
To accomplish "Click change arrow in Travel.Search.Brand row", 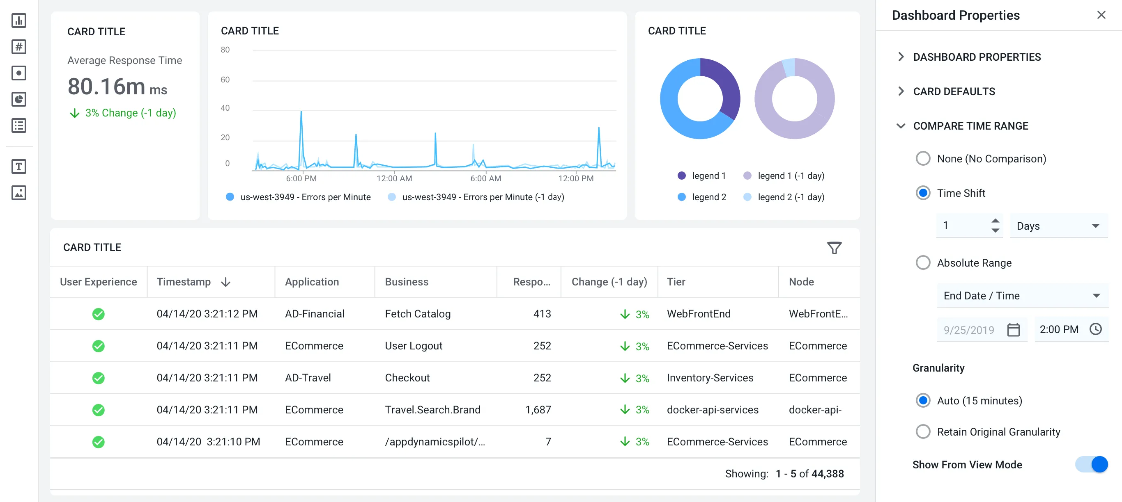I will [625, 410].
